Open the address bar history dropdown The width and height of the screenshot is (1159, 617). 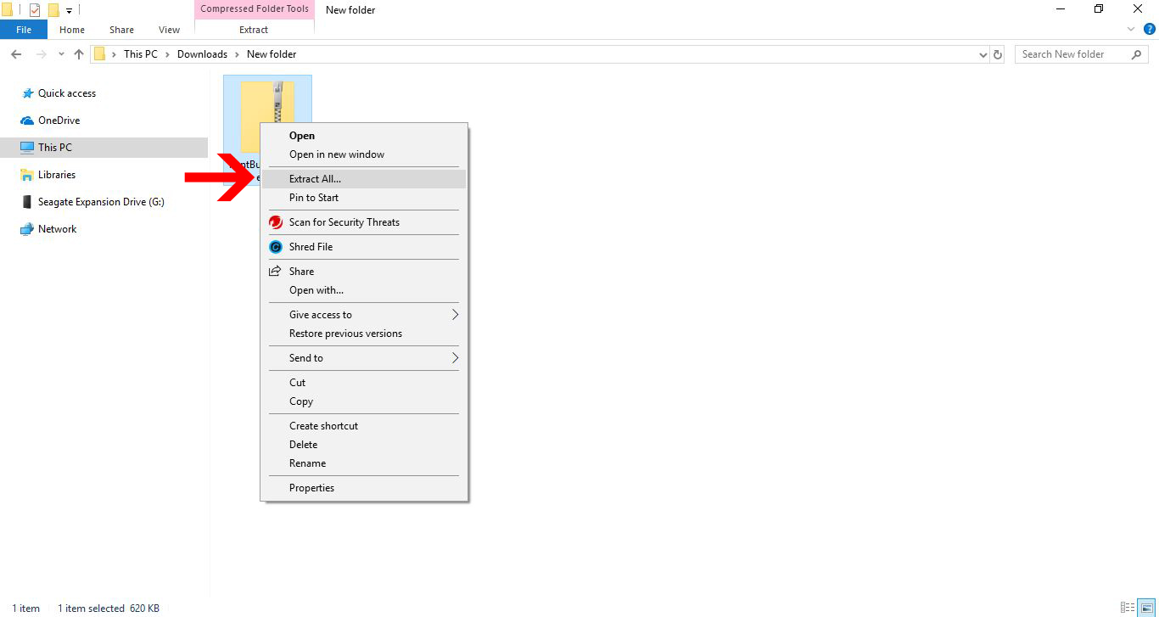click(x=983, y=54)
